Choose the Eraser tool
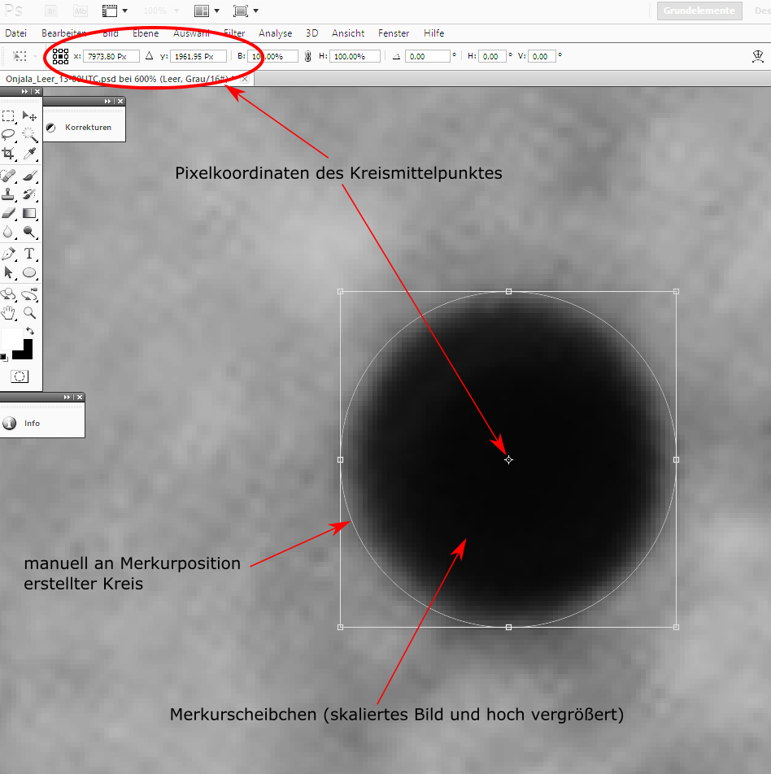Image resolution: width=771 pixels, height=774 pixels. point(9,213)
